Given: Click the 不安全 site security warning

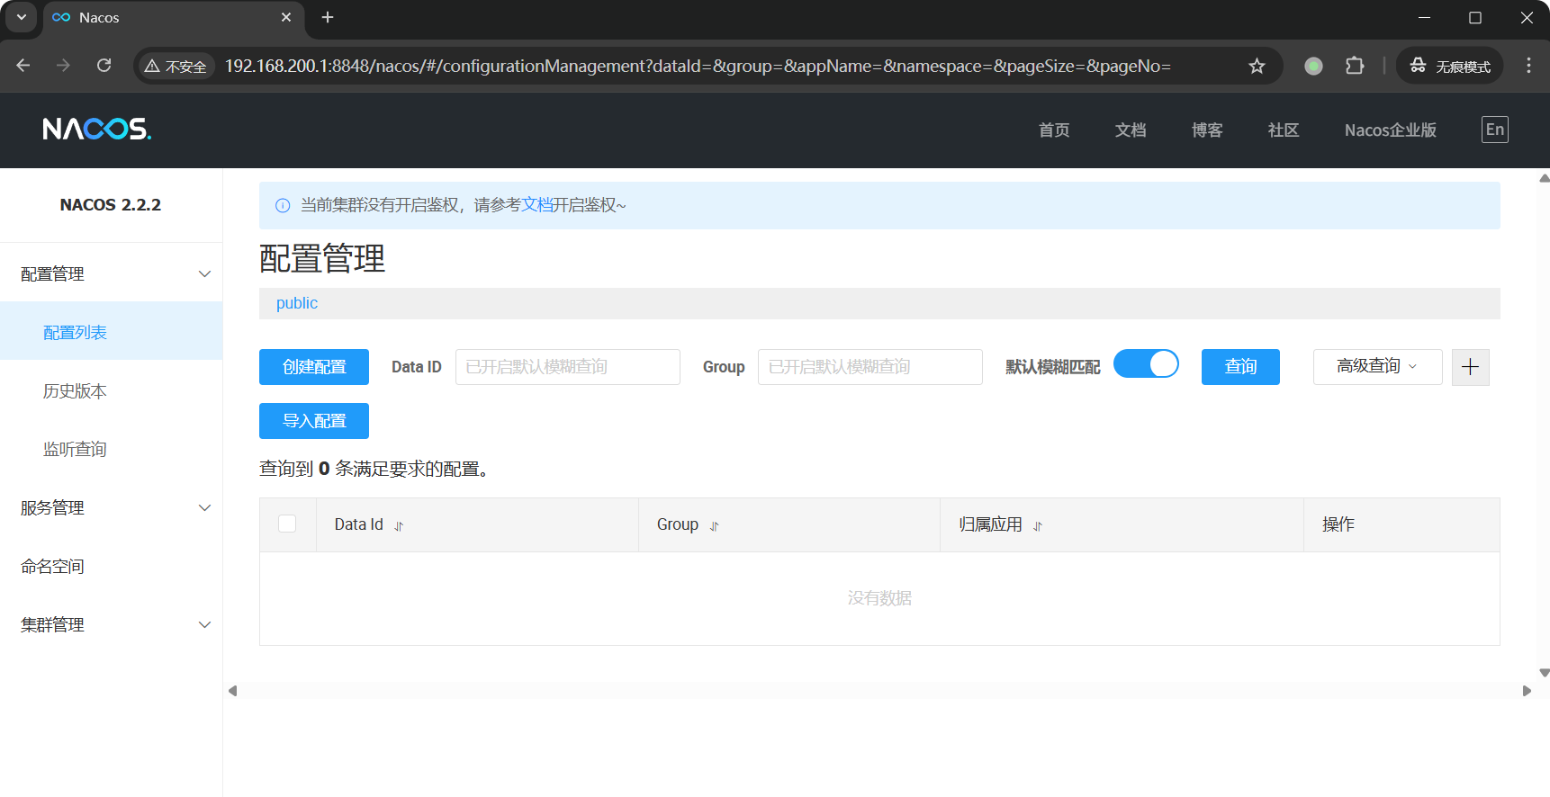Looking at the screenshot, I should coord(176,67).
